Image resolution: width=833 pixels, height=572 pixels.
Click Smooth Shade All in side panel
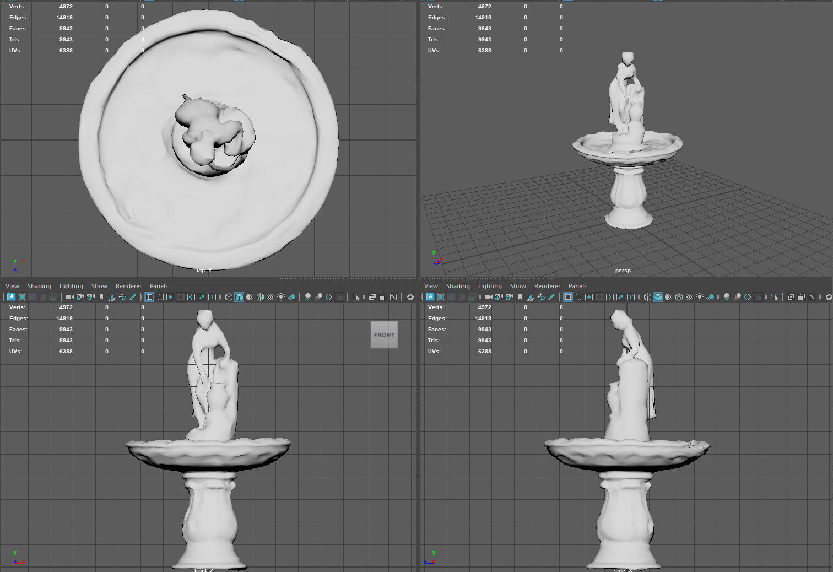658,297
